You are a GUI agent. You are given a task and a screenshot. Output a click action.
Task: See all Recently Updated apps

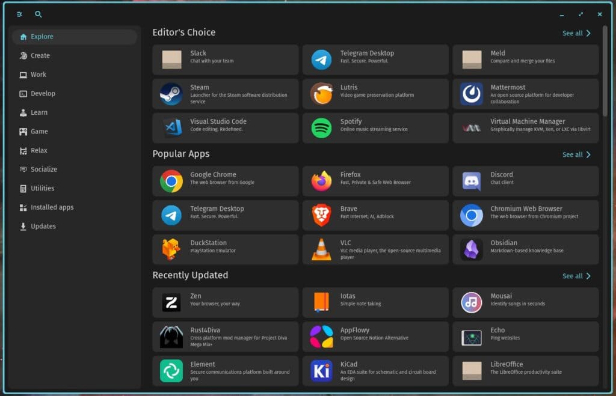pos(576,276)
